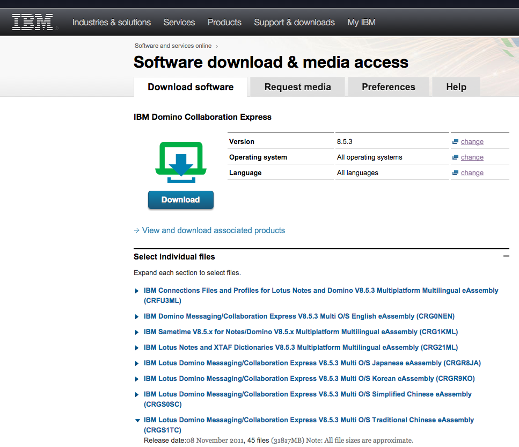Switch to the Preferences tab
Viewport: 519px width, 447px height.
click(388, 87)
